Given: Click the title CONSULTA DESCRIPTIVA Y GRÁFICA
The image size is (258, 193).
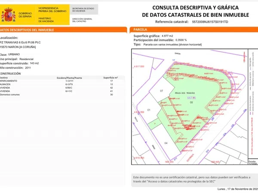Looking at the screenshot, I should click(196, 8).
